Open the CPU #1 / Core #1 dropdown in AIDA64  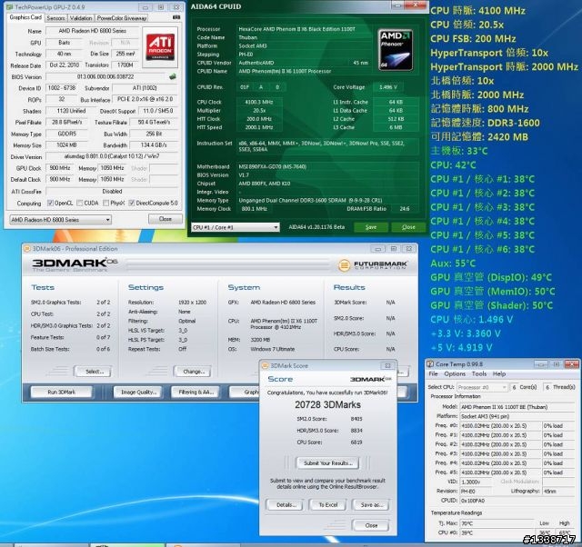coord(236,227)
